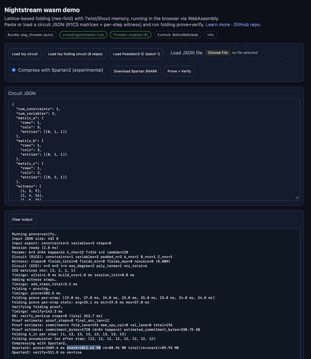Open the GitHub repo link
The image size is (311, 359).
247,25
